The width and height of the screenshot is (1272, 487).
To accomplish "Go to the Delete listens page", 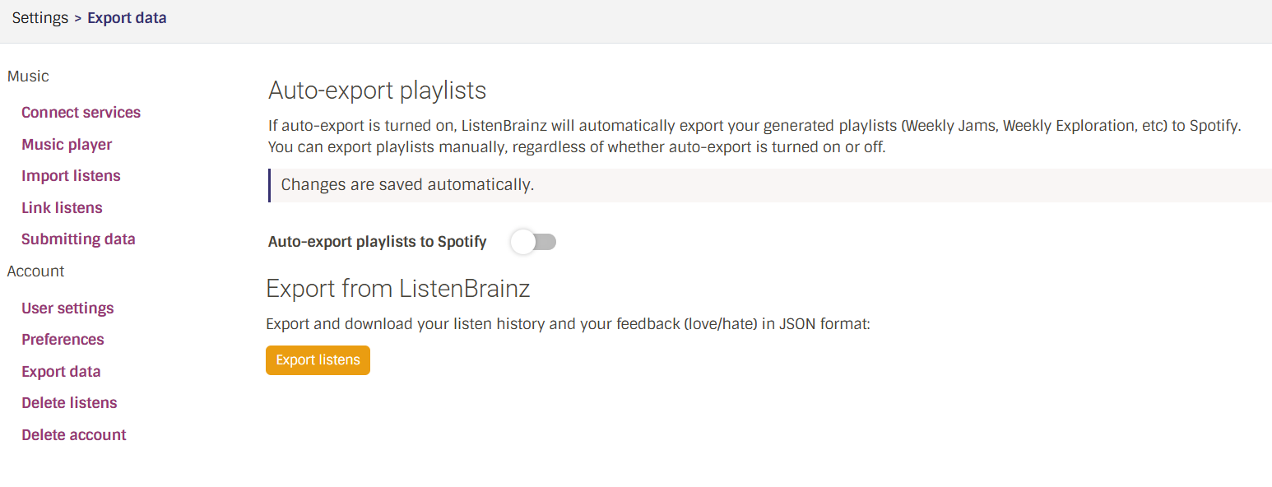I will (69, 403).
